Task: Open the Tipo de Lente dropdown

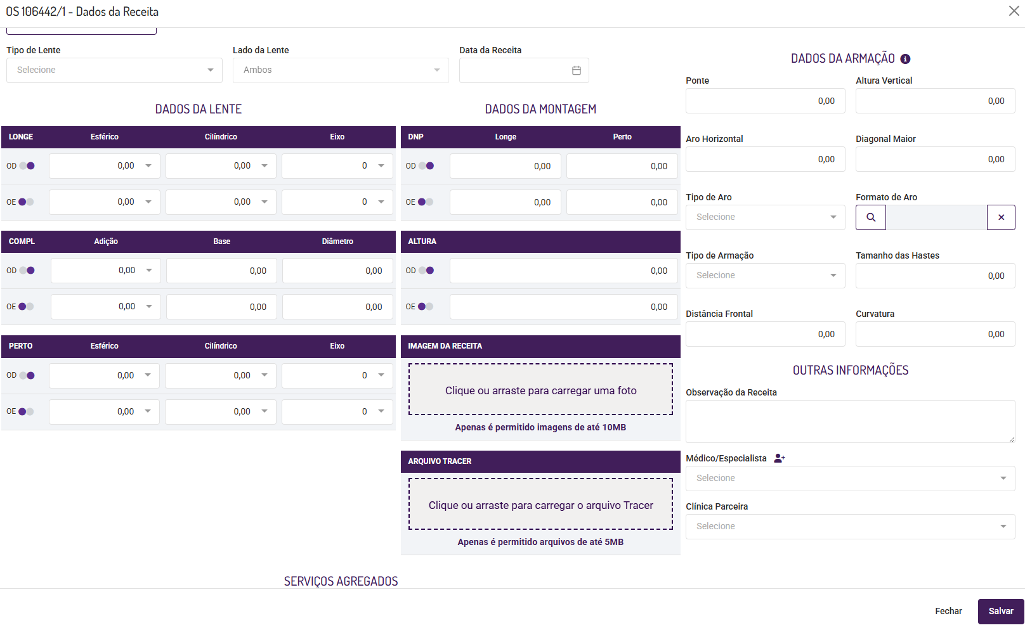Action: [114, 70]
